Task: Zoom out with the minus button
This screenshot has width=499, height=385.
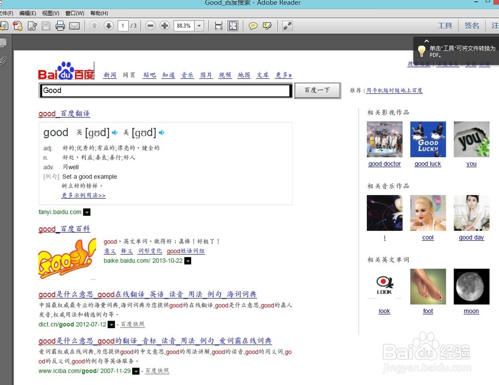Action: (x=151, y=26)
